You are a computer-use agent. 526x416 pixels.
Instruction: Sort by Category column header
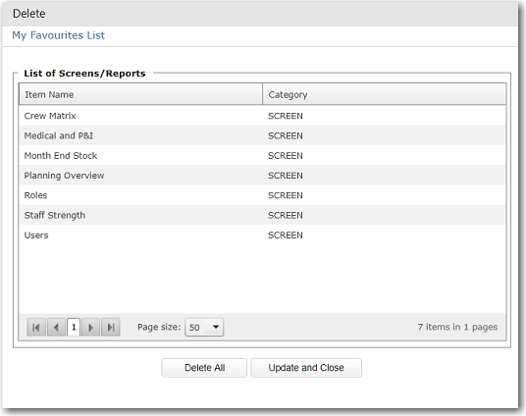pyautogui.click(x=384, y=94)
